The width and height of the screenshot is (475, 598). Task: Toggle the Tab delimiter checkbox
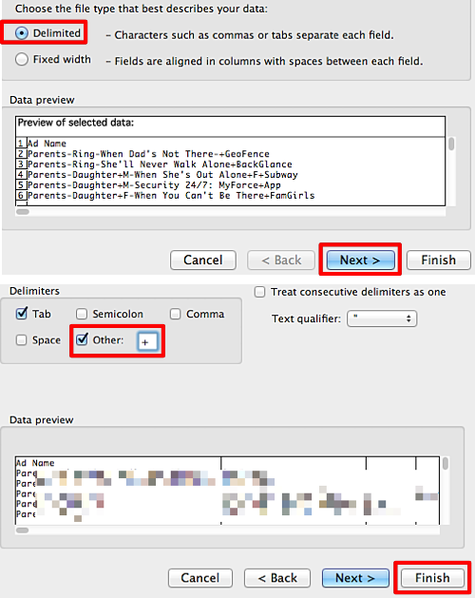pos(22,314)
